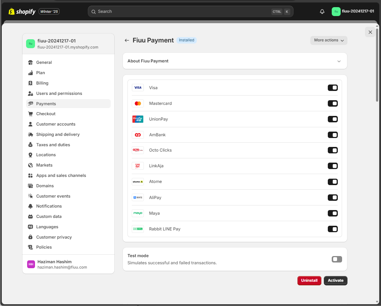Switch off the LinkAja toggle
This screenshot has height=306, width=381.
pyautogui.click(x=333, y=166)
